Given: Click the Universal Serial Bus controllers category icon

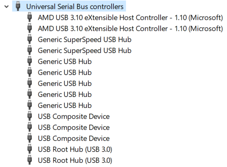Looking at the screenshot, I should tap(19, 6).
